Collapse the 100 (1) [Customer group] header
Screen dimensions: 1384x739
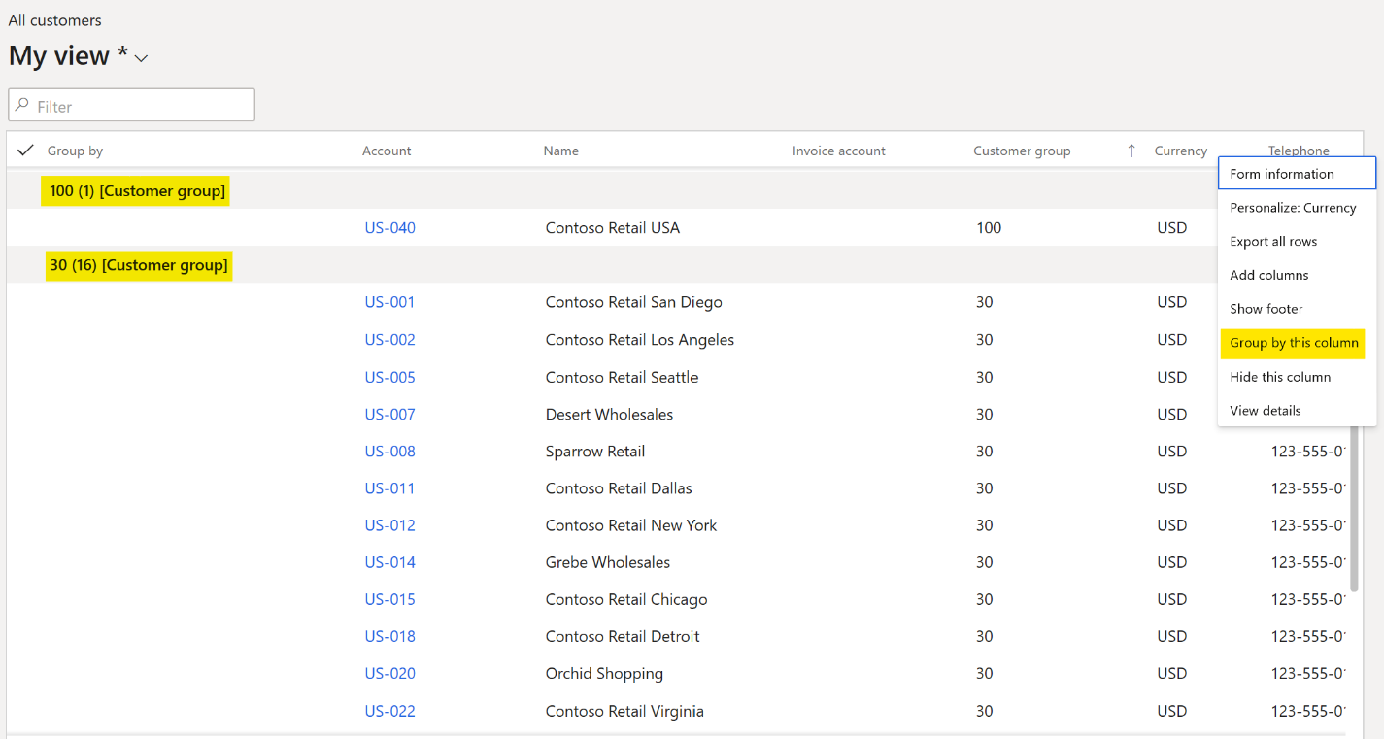137,191
